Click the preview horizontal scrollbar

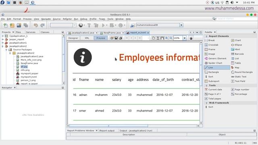[108, 126]
